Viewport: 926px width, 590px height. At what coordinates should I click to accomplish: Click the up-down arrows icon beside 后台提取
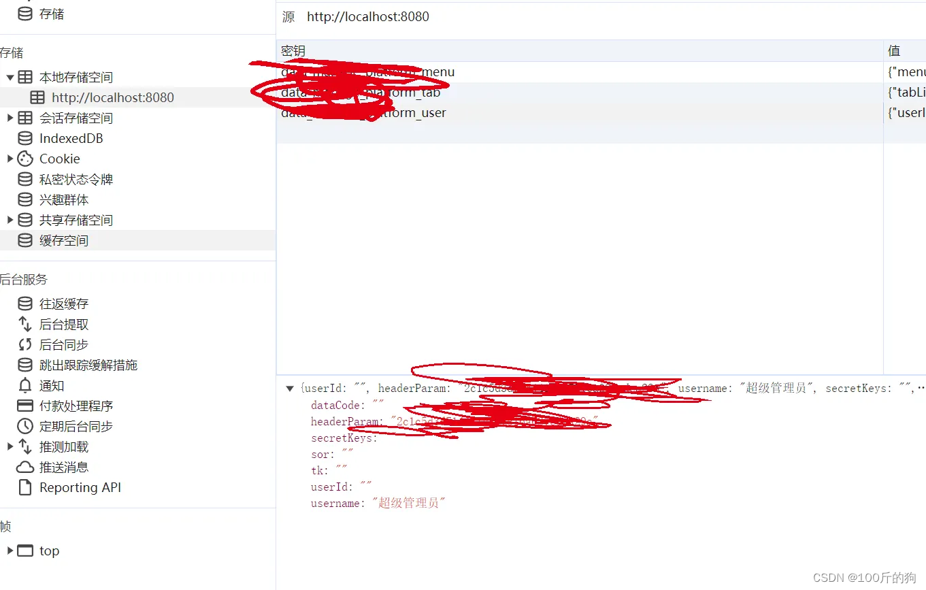click(25, 325)
